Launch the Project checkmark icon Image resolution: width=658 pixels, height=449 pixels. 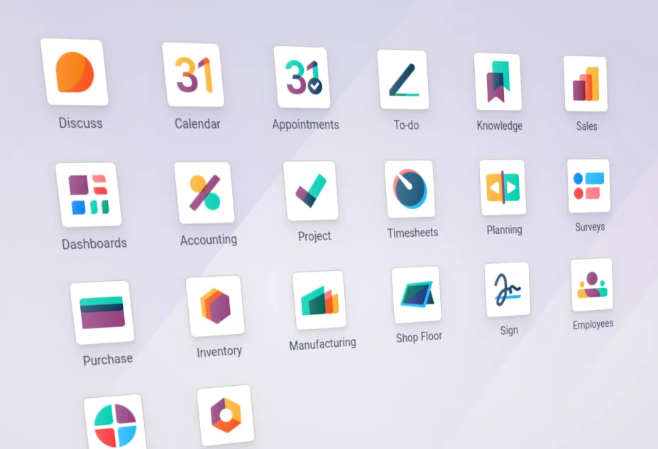311,191
